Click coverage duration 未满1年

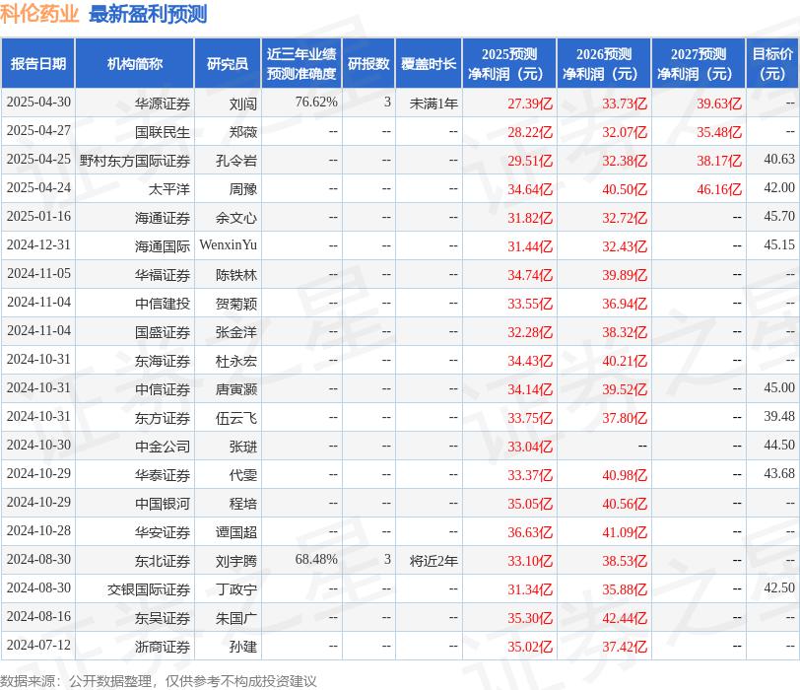433,103
